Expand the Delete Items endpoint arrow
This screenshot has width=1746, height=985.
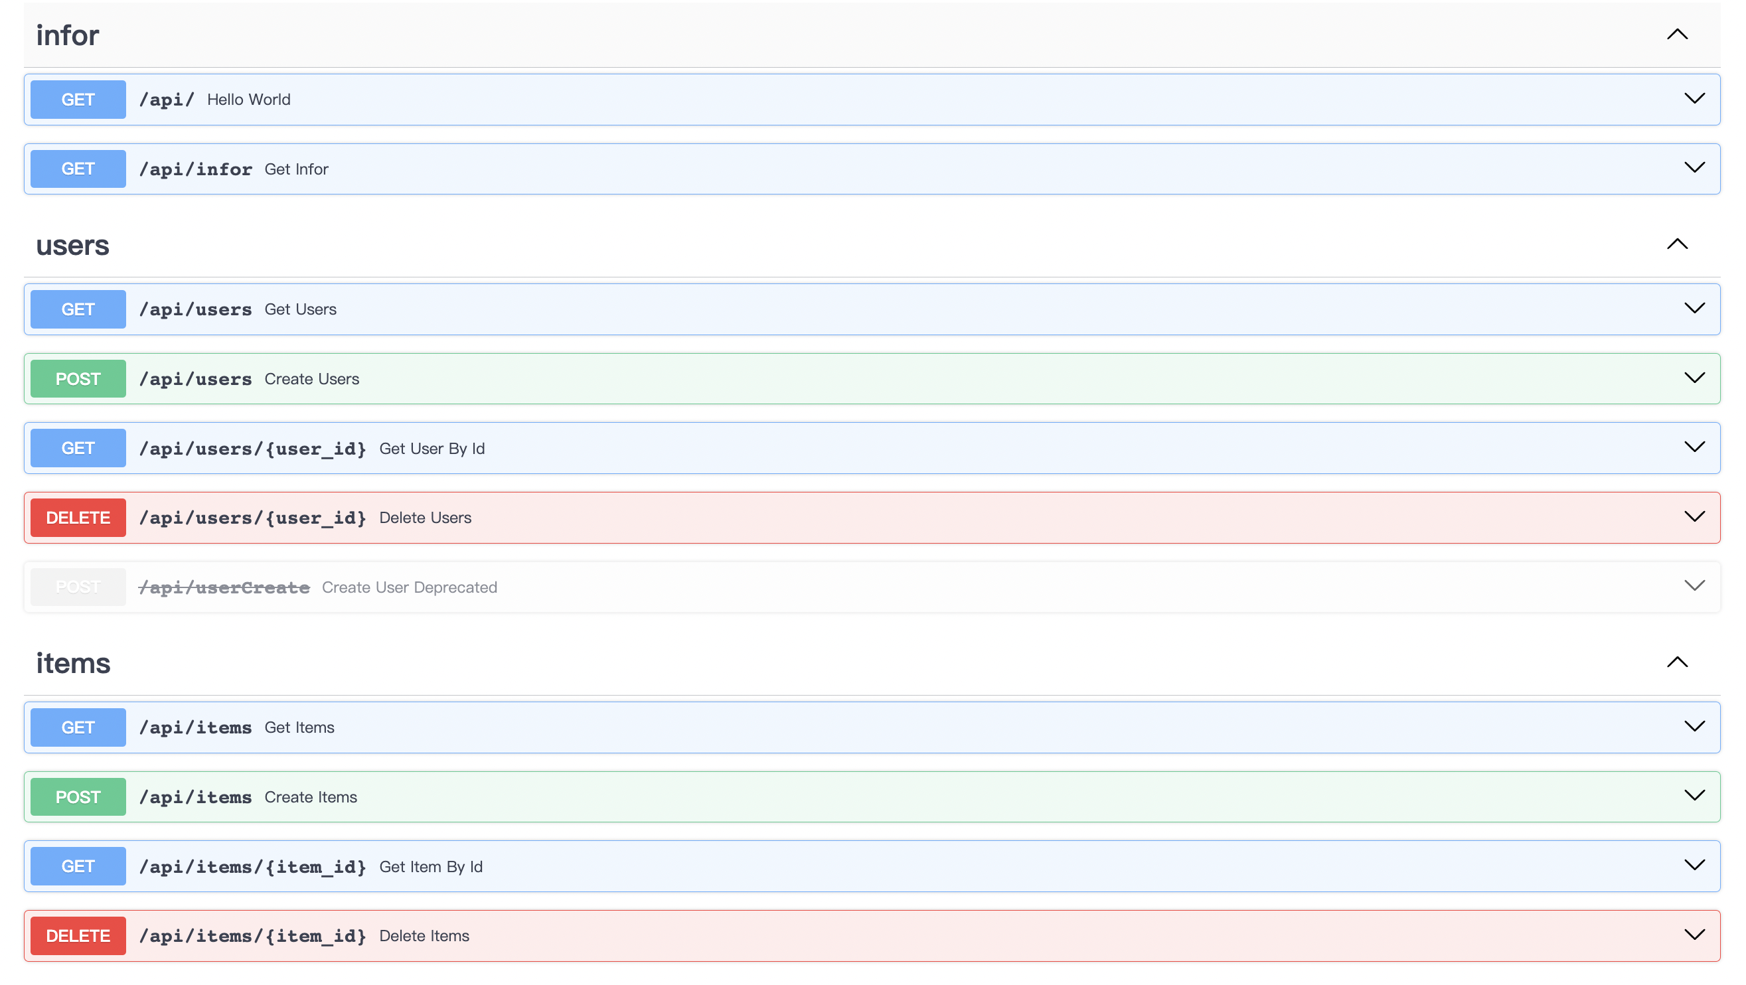pos(1694,935)
